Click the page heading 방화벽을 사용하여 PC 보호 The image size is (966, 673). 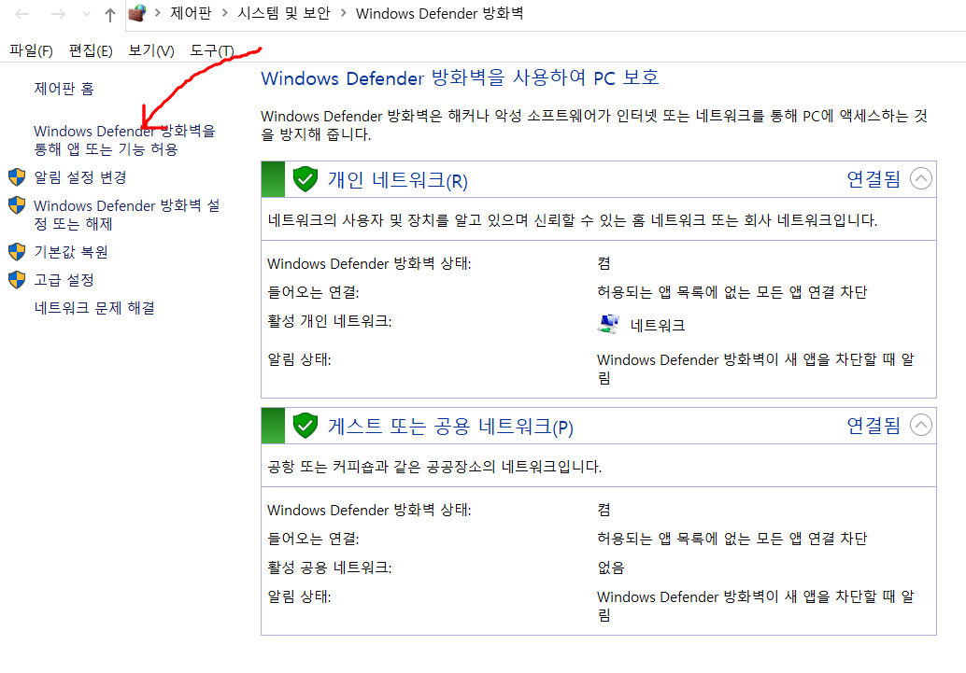coord(460,77)
